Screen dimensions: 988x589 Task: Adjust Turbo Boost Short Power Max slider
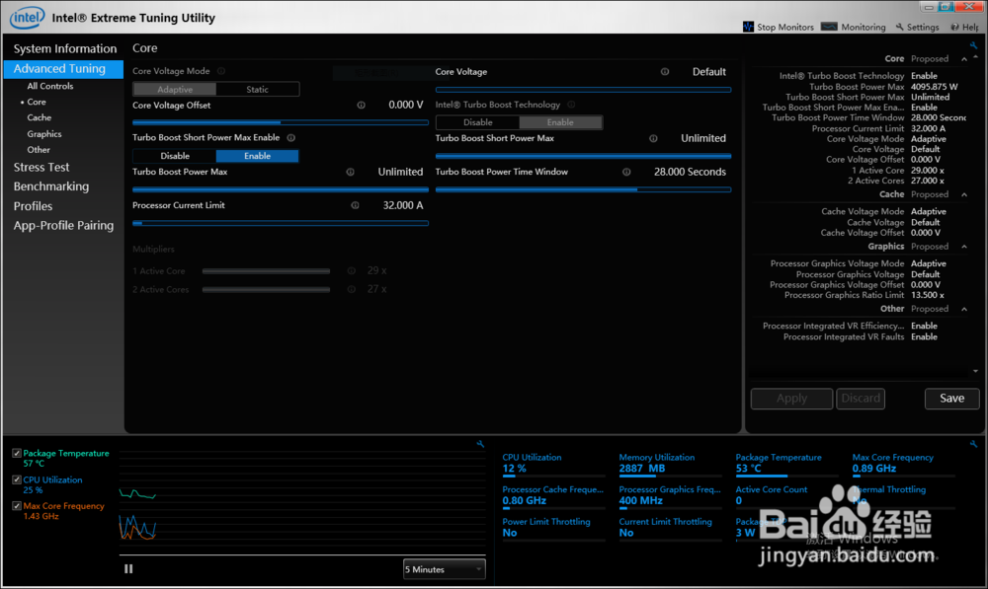point(584,156)
